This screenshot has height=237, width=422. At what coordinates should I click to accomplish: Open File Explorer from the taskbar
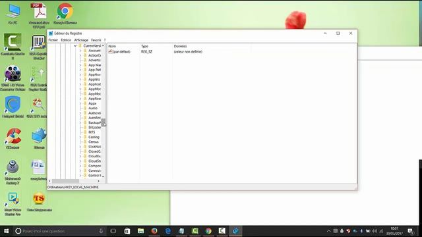[x=140, y=231]
